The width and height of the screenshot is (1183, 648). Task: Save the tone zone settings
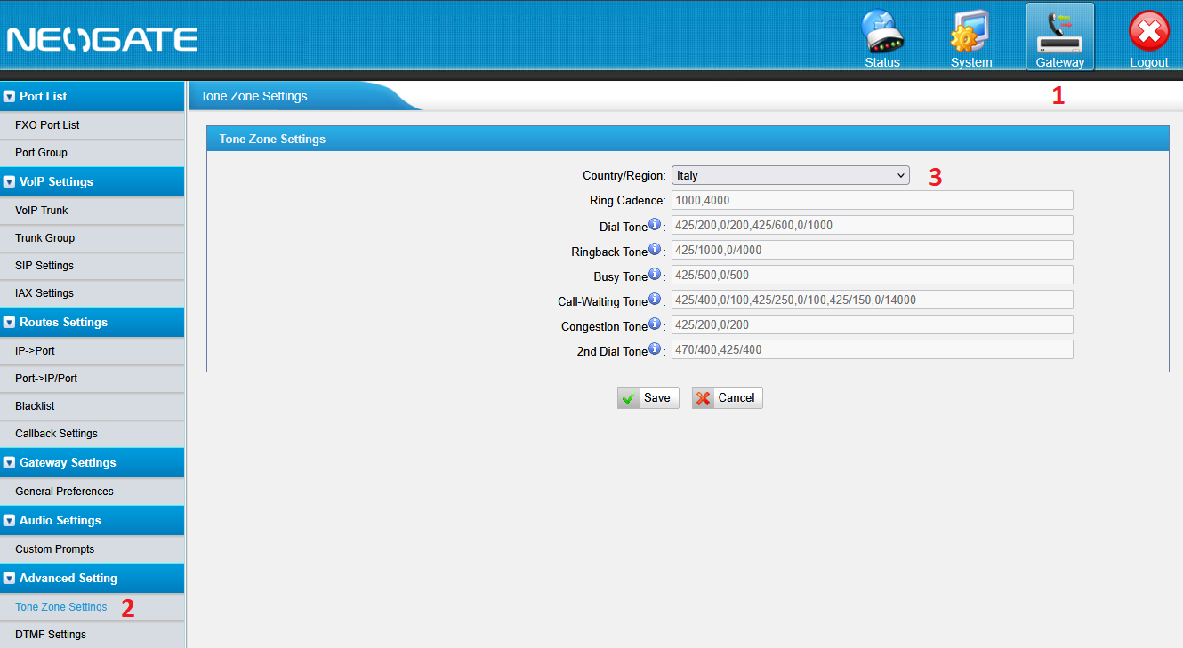click(648, 397)
